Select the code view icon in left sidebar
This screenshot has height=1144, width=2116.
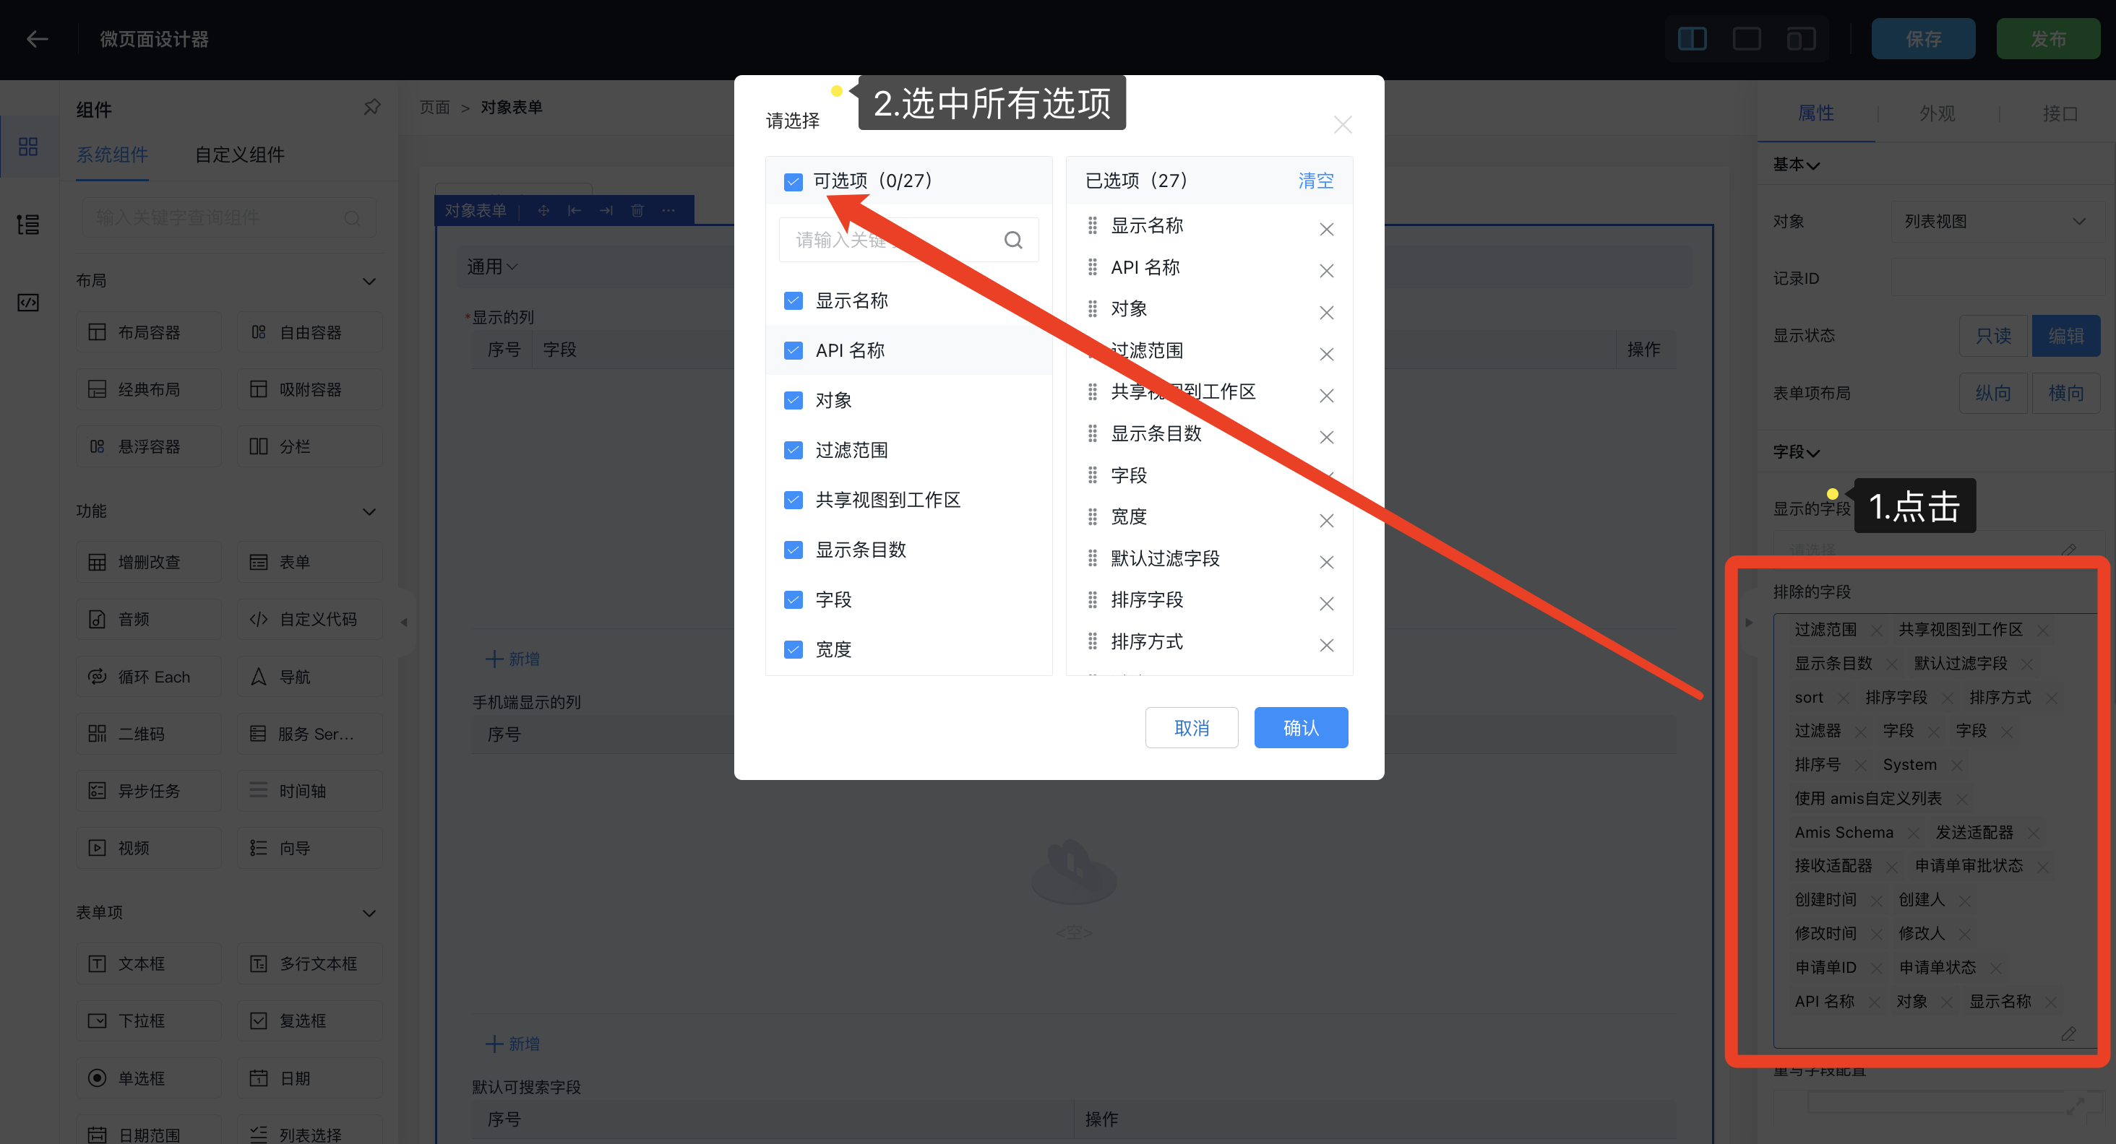point(28,302)
